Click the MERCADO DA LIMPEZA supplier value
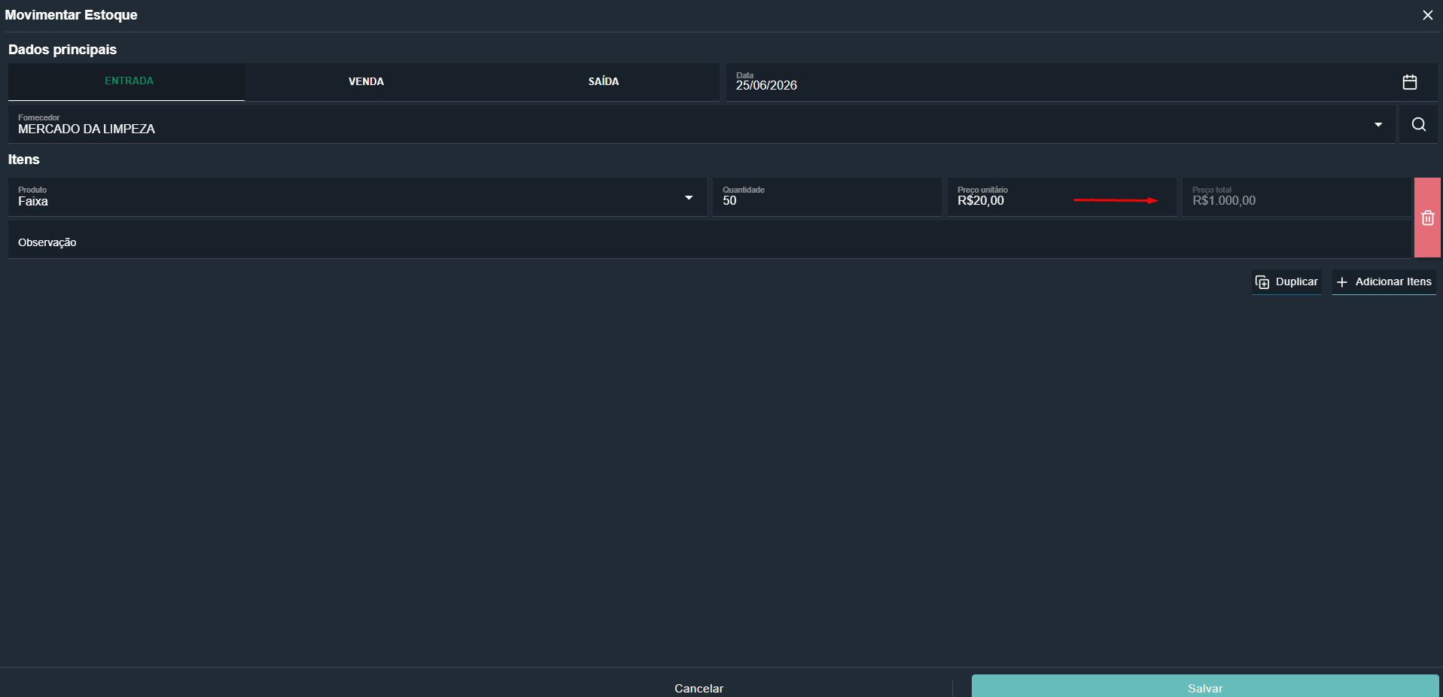This screenshot has width=1443, height=697. coord(87,129)
